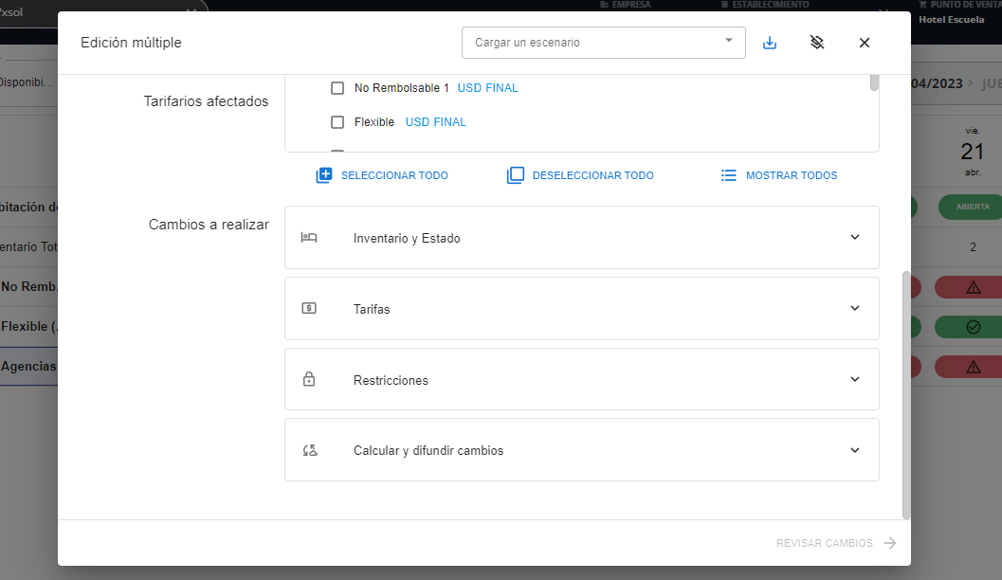This screenshot has width=1002, height=580.
Task: Click the list icon next to Mostrar todos
Action: (x=728, y=174)
